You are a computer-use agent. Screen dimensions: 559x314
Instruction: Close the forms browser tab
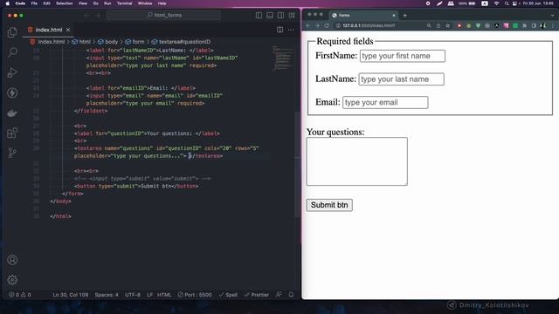pos(394,16)
